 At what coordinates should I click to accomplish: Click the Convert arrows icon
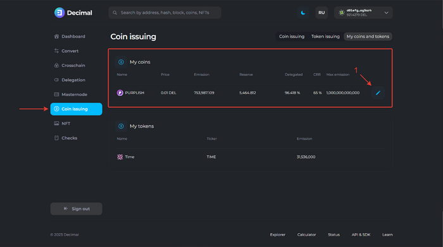pos(56,51)
